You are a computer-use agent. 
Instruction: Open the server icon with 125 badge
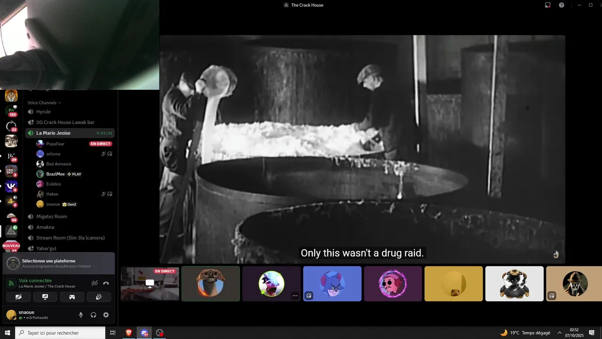point(11,111)
